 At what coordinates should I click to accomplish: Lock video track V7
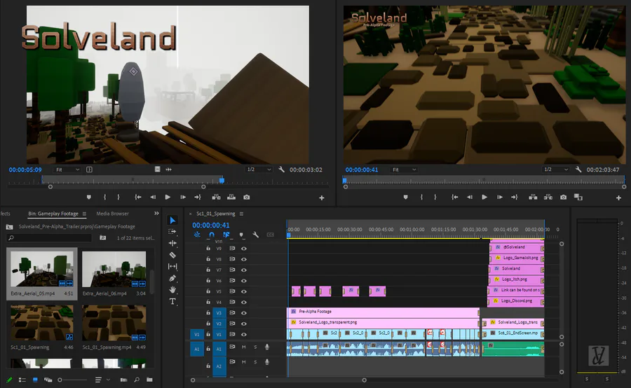tap(208, 270)
